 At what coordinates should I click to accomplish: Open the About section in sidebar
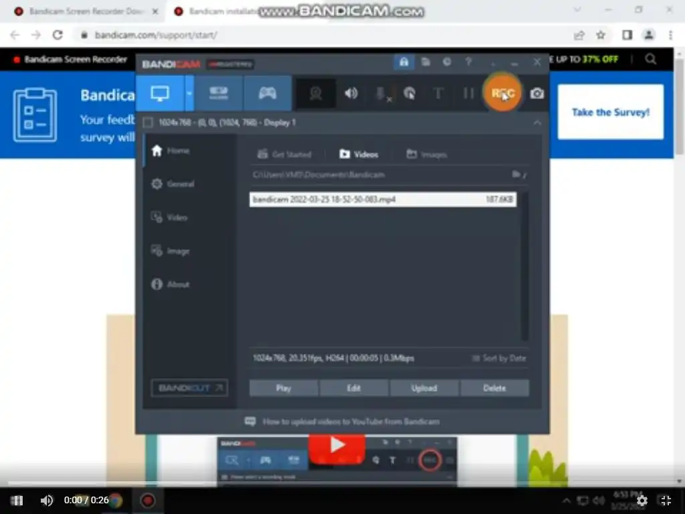[171, 284]
